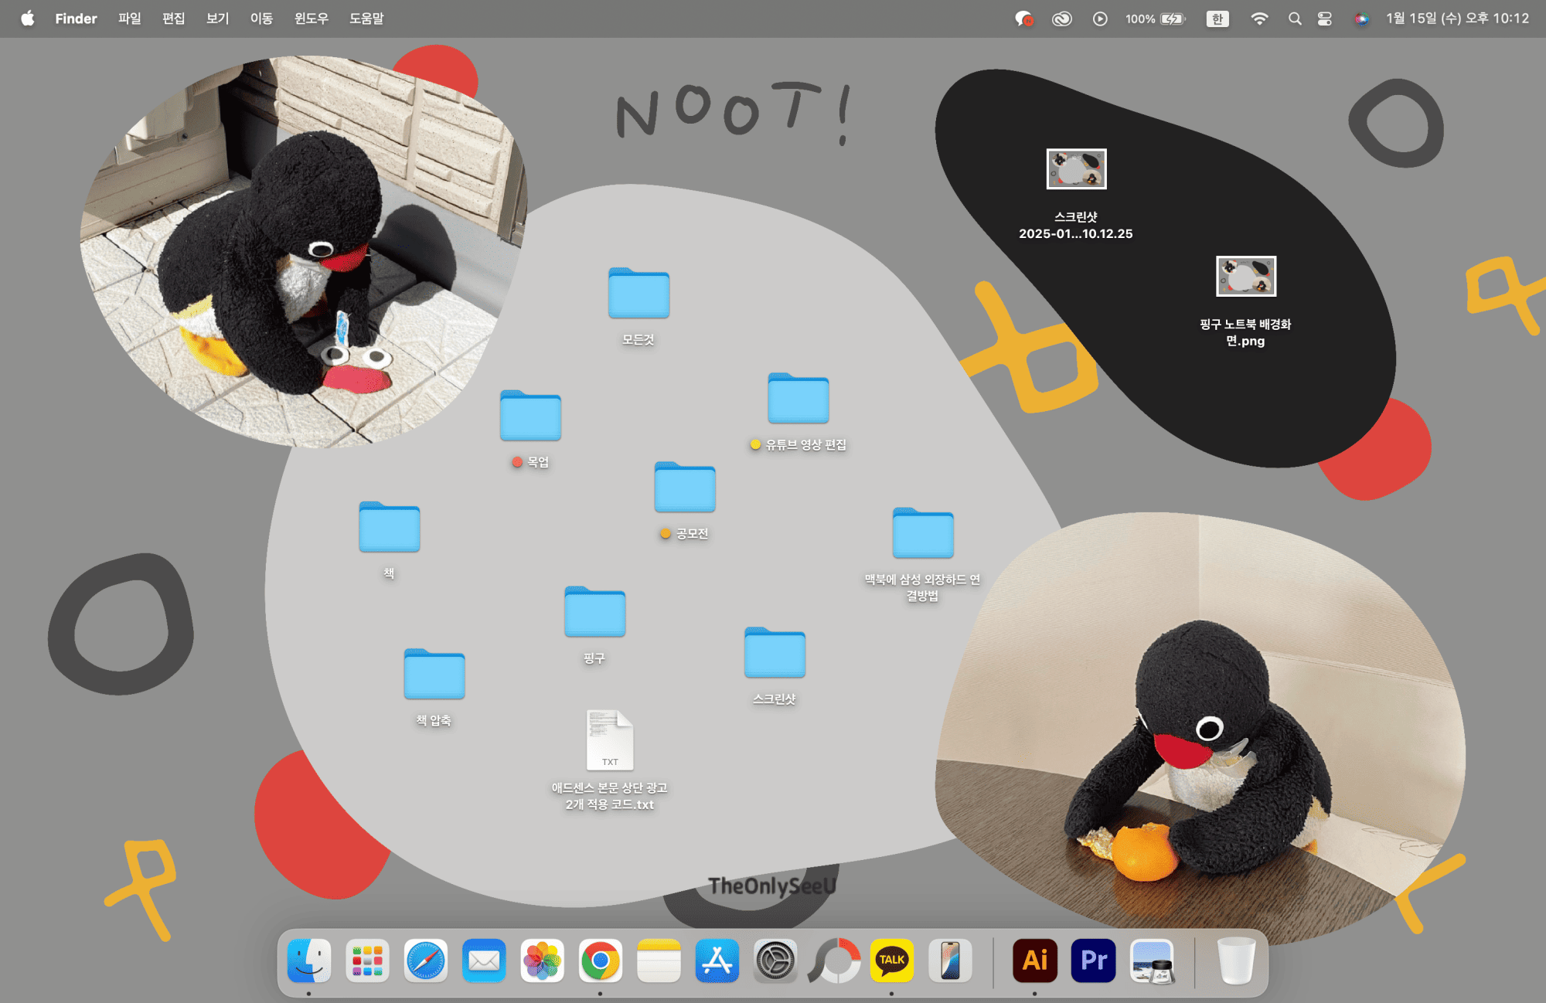
Task: Open the 파일 menu
Action: point(129,19)
